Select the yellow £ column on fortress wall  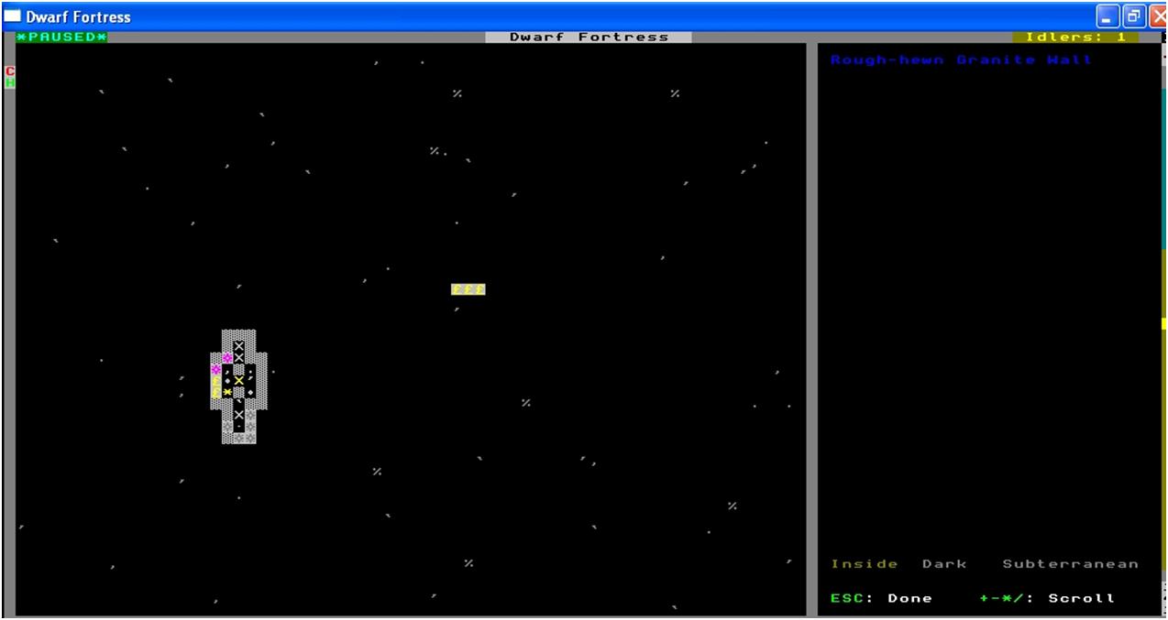coord(216,386)
